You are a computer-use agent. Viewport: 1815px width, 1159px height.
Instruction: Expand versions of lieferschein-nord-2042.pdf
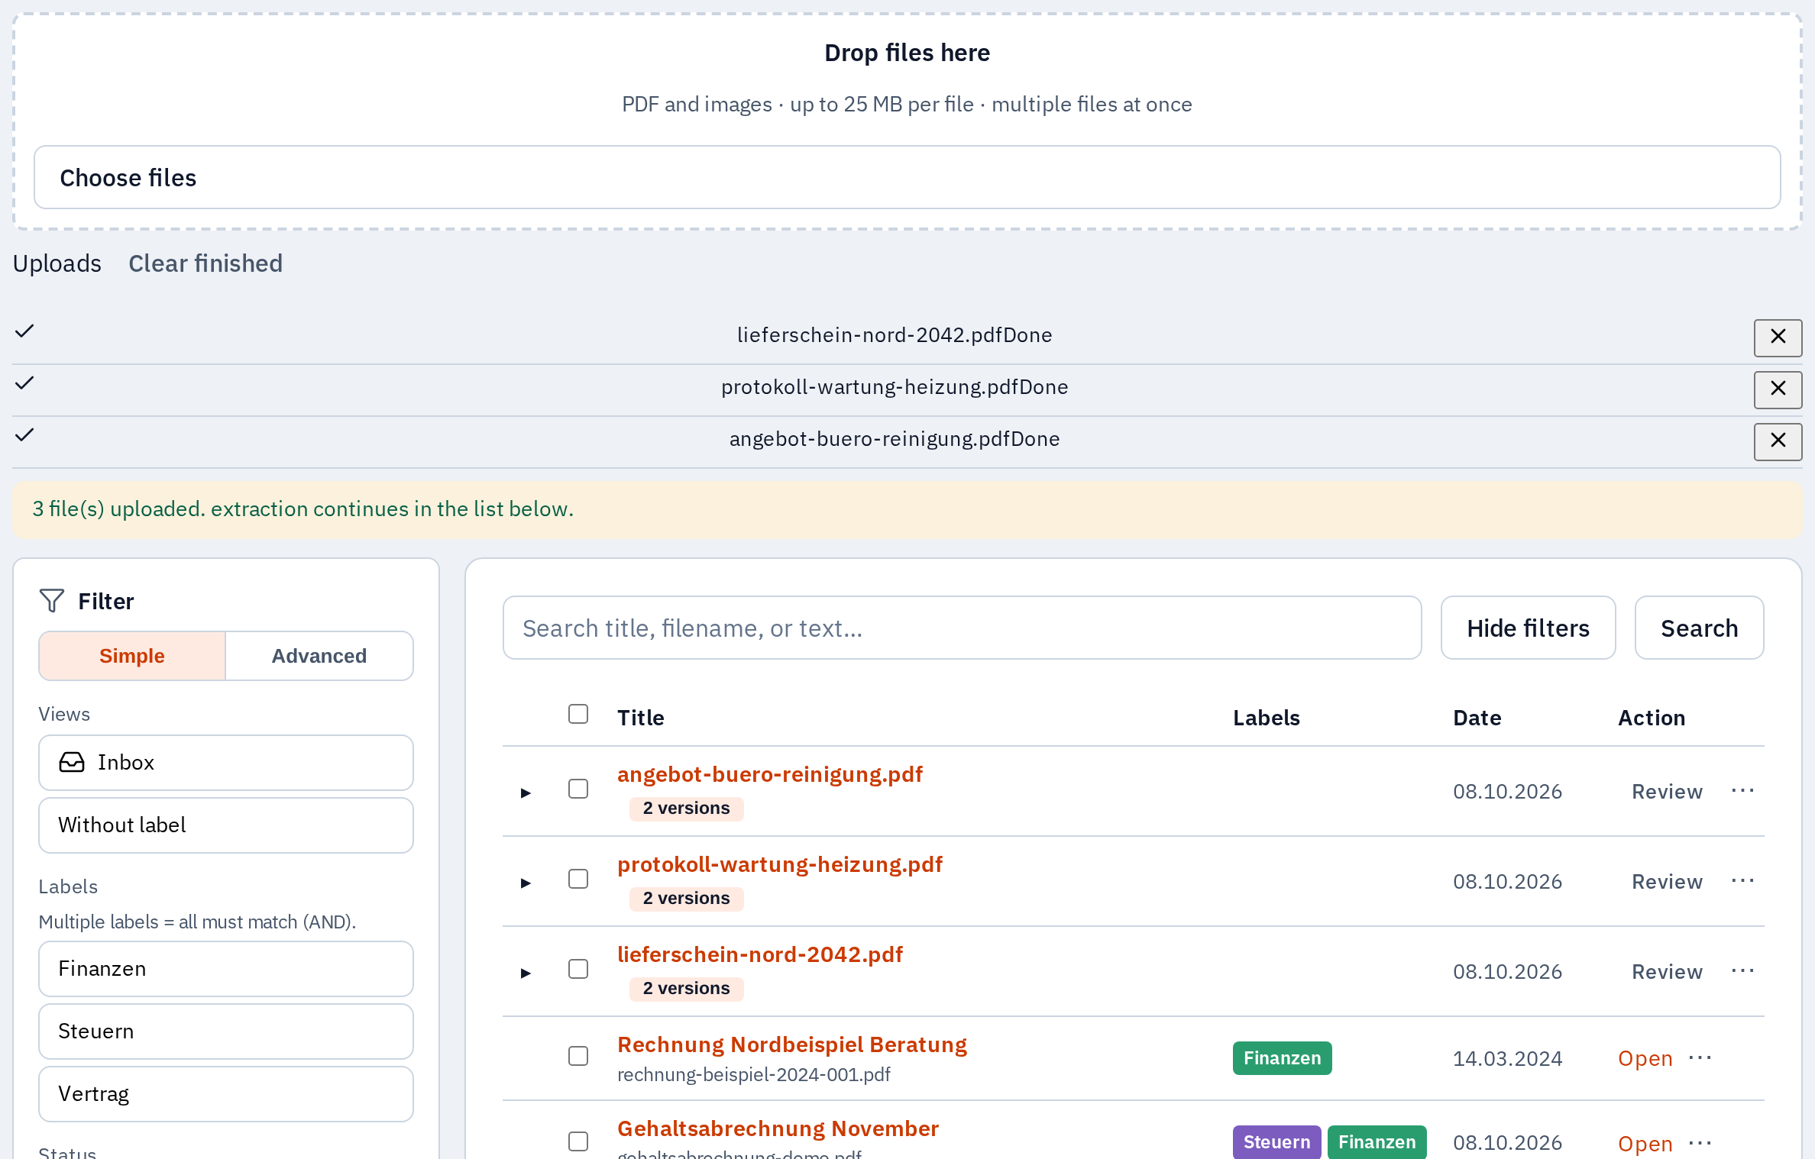pos(526,973)
